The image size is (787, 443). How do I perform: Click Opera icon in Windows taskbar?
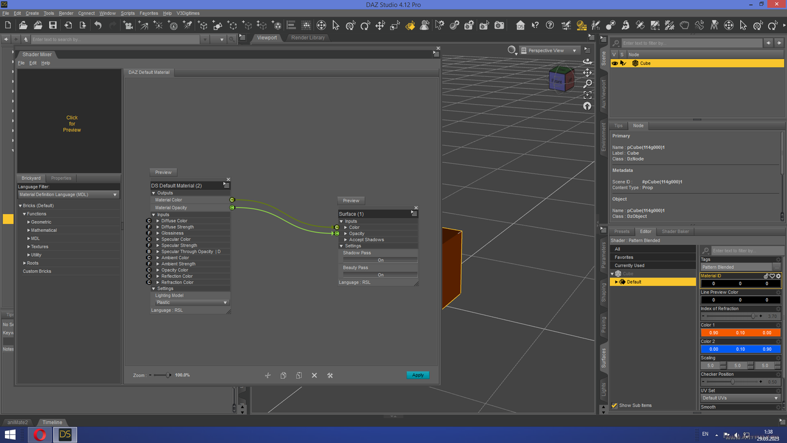pos(40,435)
